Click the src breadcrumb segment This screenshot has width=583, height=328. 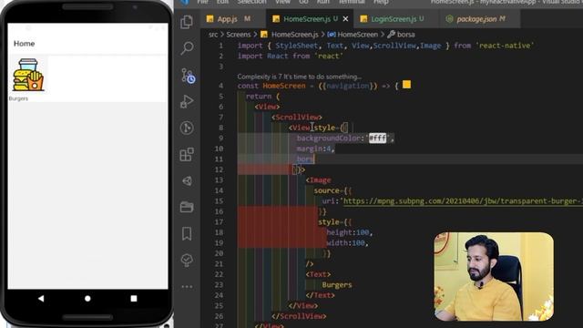point(213,35)
